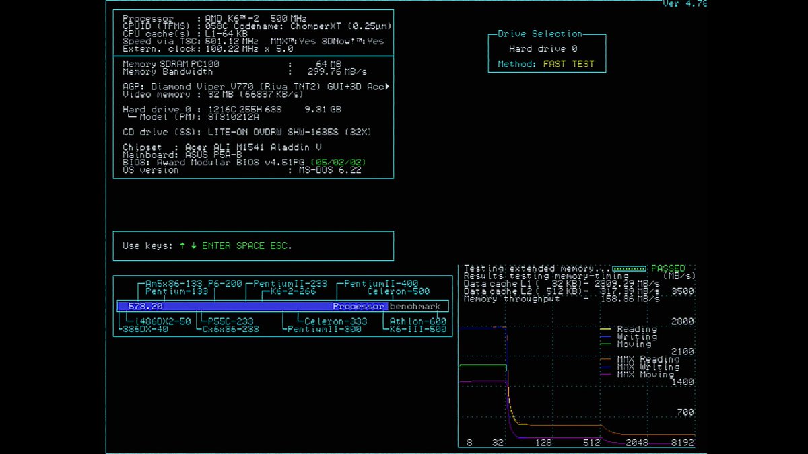
Task: Click the Memory throughput result line
Action: click(x=562, y=299)
